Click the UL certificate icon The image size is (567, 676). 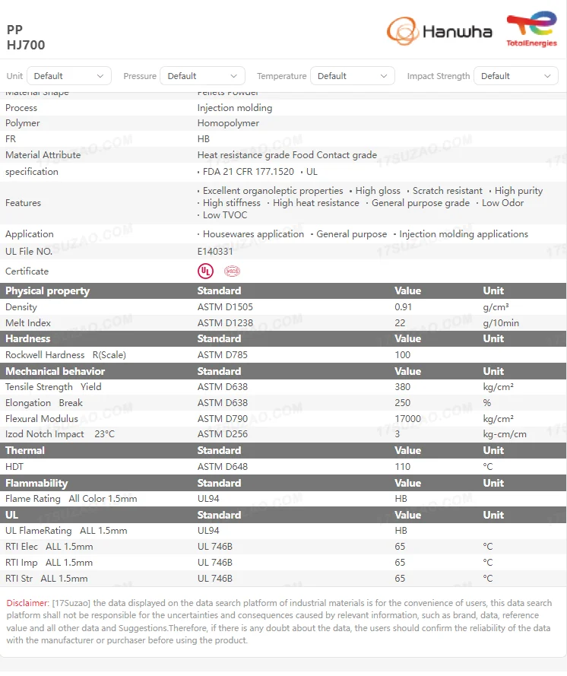pos(205,271)
